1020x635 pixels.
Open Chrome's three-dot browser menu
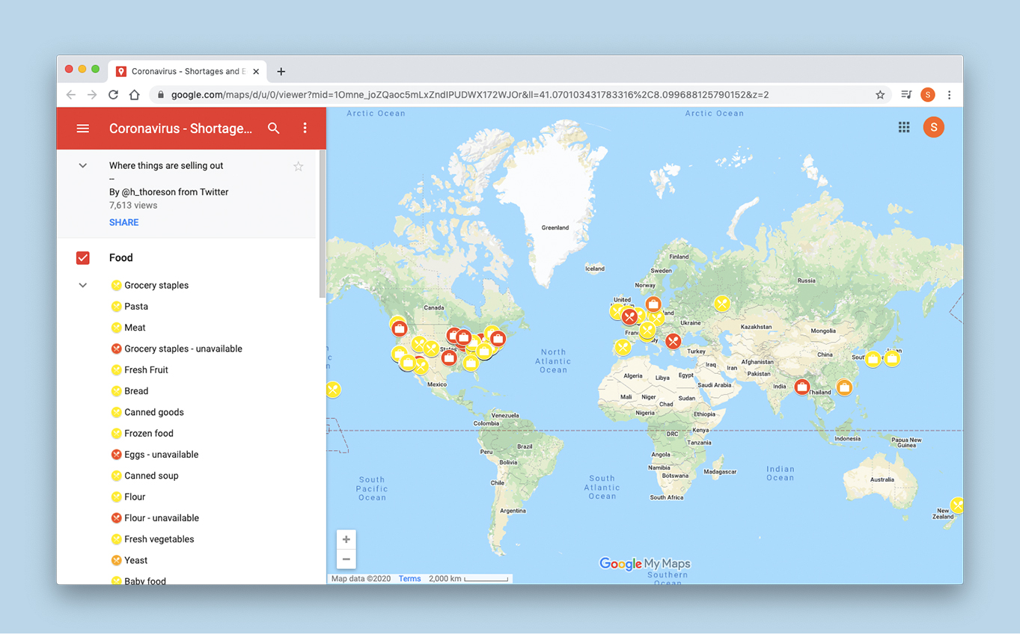(949, 95)
